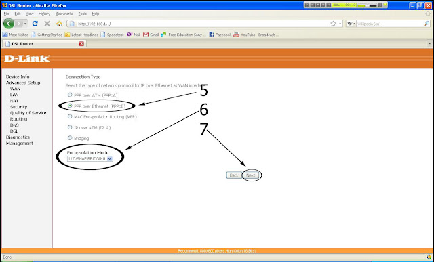This screenshot has width=434, height=262.
Task: Click the D-Link logo
Action: point(27,58)
